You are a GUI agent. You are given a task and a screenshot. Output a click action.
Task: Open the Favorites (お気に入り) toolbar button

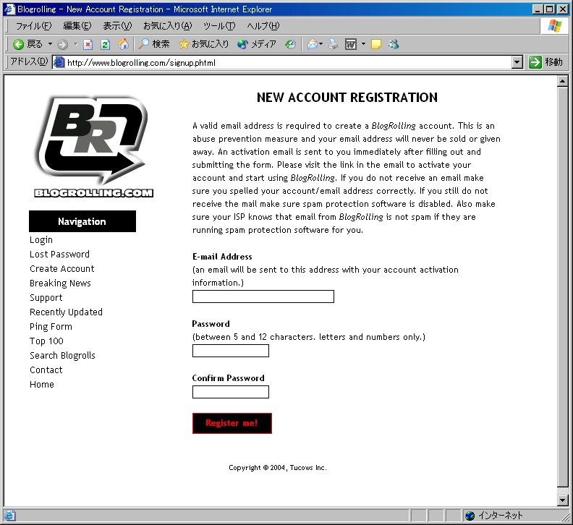point(203,44)
